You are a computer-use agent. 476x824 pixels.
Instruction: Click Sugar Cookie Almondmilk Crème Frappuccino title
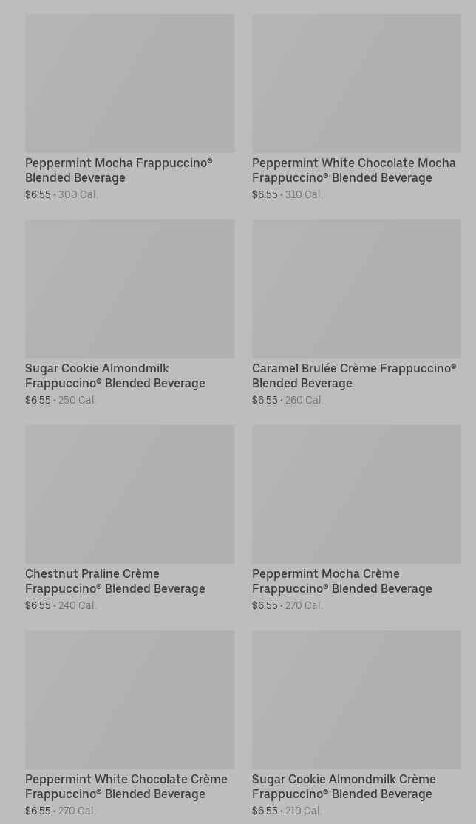coord(343,786)
